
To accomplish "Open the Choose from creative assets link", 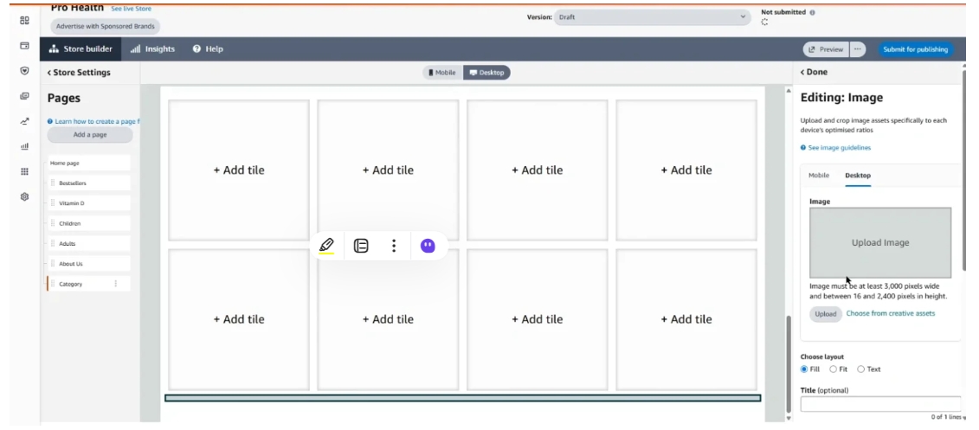I will [x=891, y=313].
